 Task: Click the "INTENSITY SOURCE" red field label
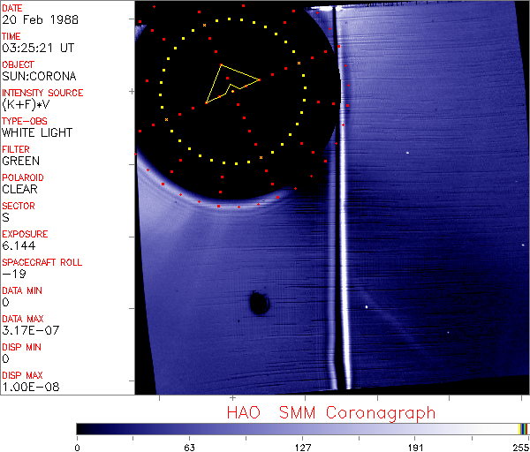[42, 93]
